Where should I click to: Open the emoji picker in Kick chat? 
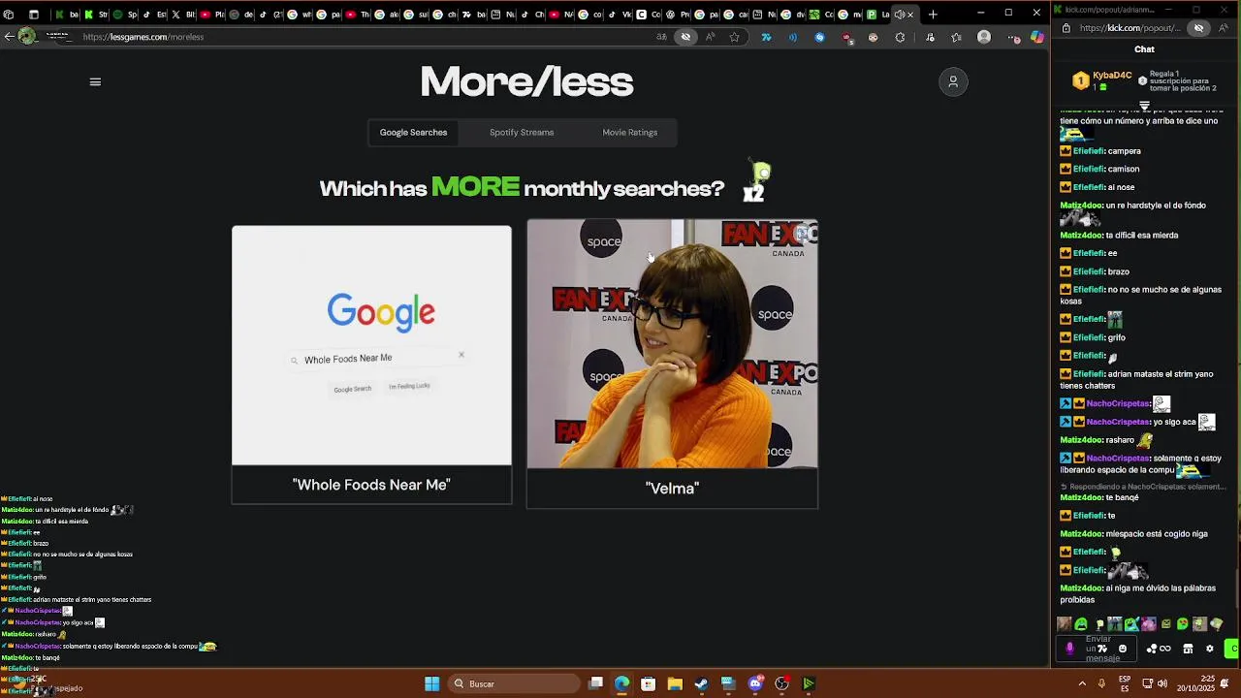[1123, 649]
